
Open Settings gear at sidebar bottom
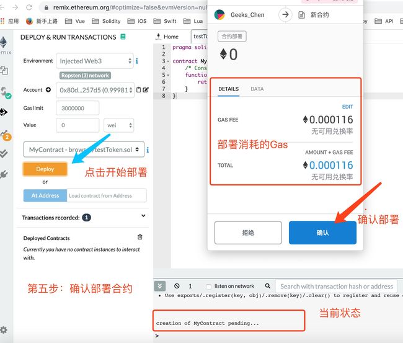click(4, 329)
